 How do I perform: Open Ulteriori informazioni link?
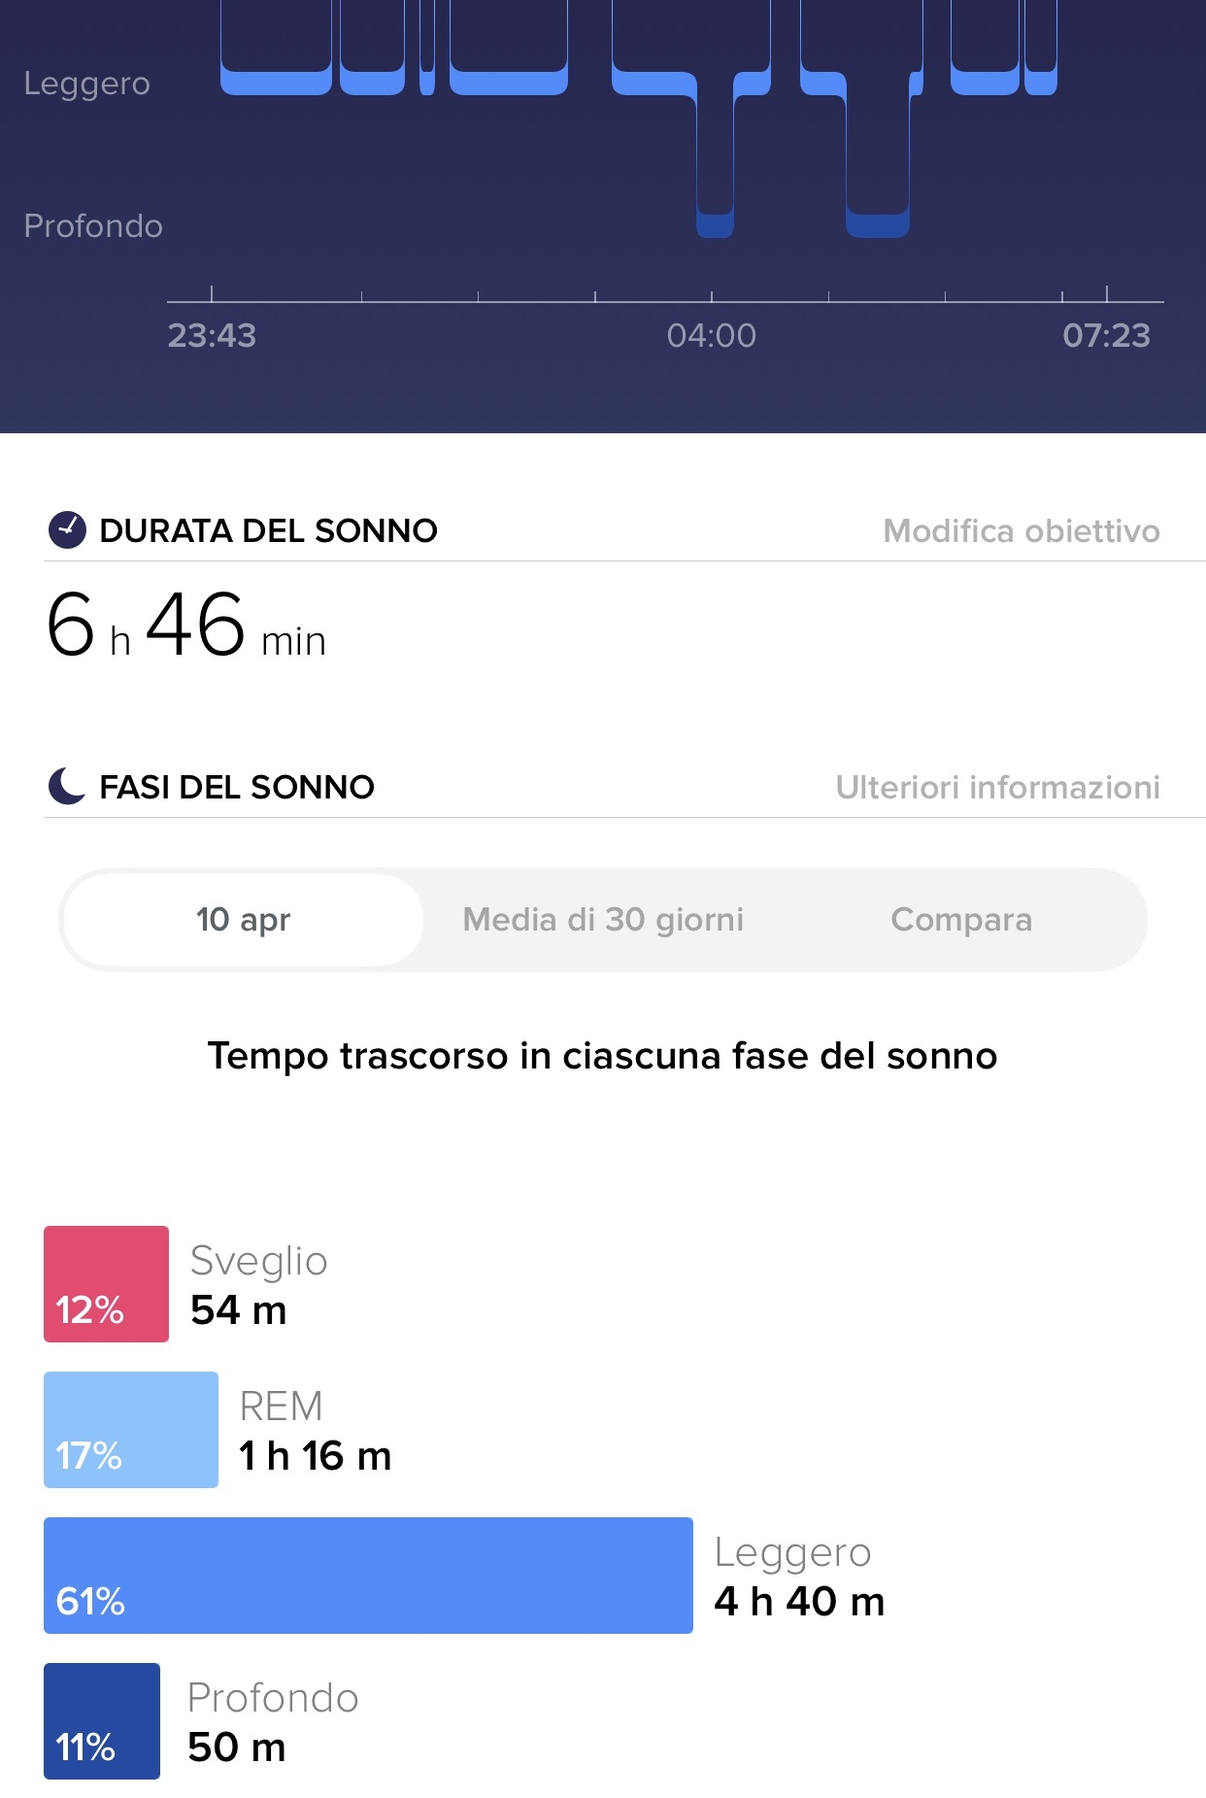[x=998, y=788]
